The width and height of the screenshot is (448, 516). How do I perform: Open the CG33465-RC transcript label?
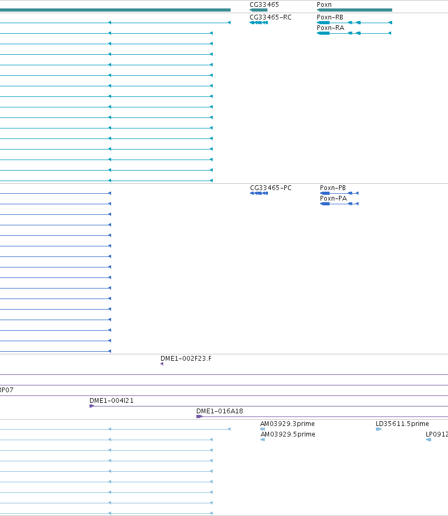[x=271, y=17]
